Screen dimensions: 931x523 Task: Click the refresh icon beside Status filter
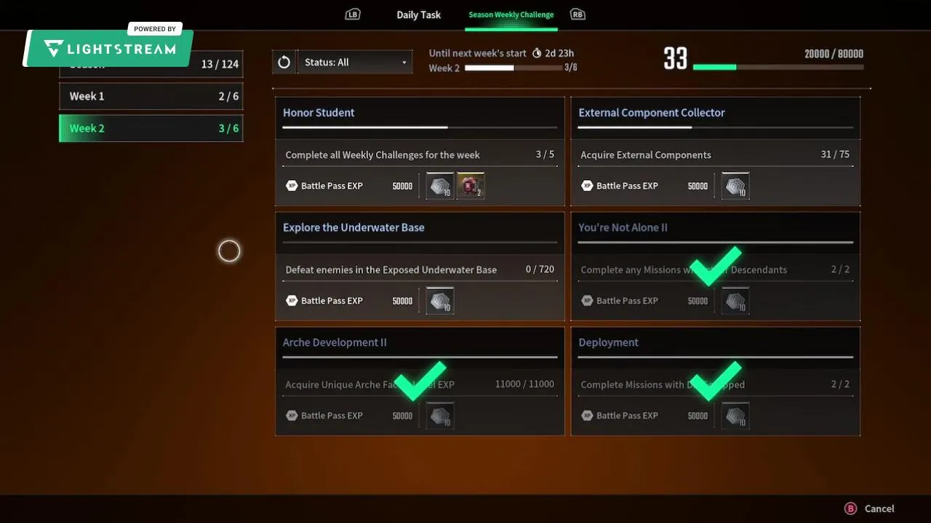(284, 62)
